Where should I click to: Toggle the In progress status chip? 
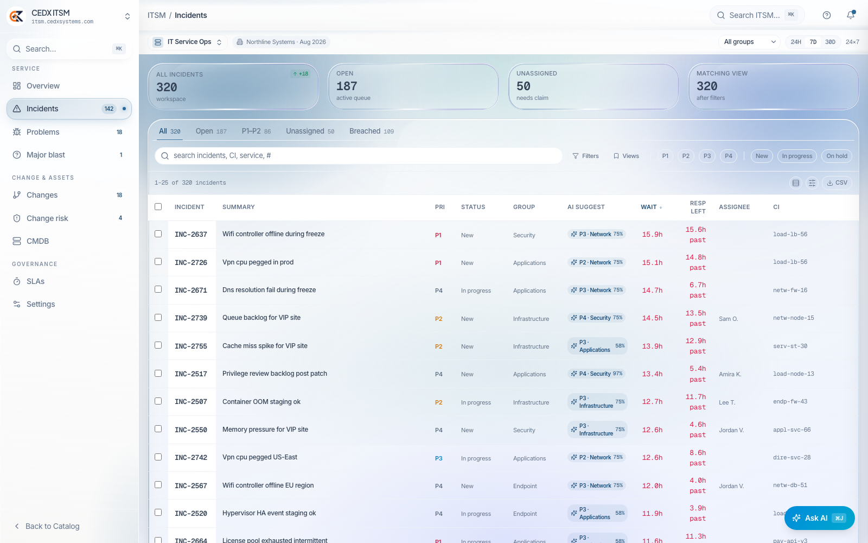click(x=797, y=156)
